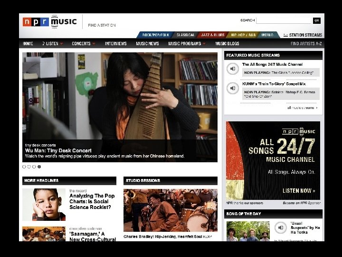This screenshot has width=342, height=257.
Task: Open the Interviews menu item
Action: tap(115, 43)
